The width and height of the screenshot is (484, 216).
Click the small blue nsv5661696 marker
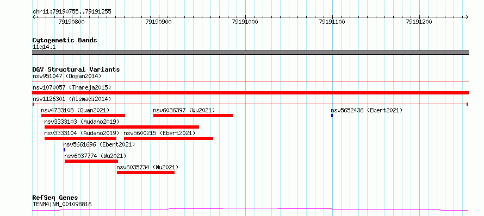pyautogui.click(x=64, y=150)
